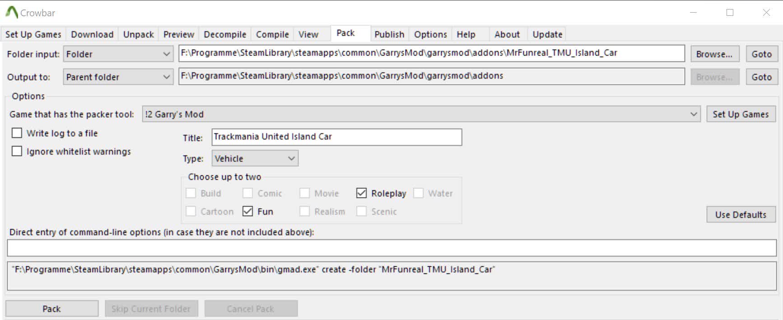Click the direct command-line options field

pyautogui.click(x=391, y=248)
